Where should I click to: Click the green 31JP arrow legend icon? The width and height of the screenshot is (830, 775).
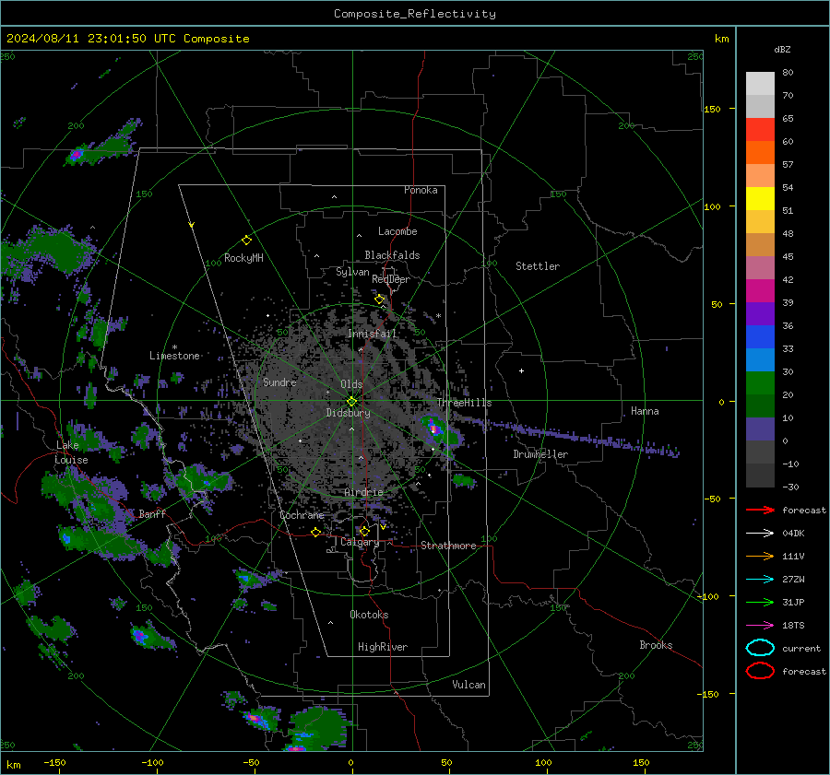click(760, 602)
